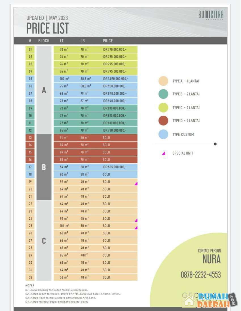Click the Block C label cell
The image size is (241, 311).
pos(44,241)
